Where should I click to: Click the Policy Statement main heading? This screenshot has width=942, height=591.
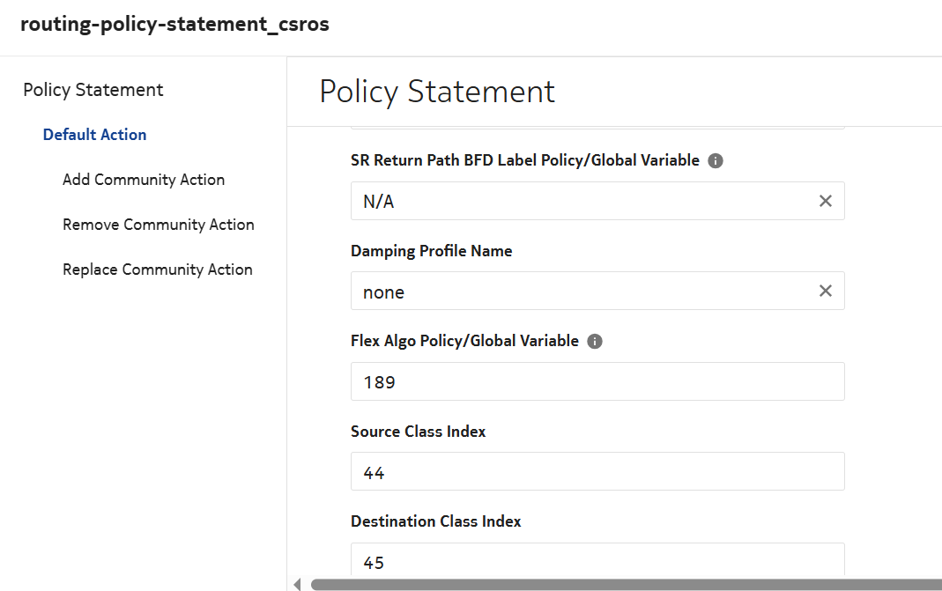click(437, 92)
